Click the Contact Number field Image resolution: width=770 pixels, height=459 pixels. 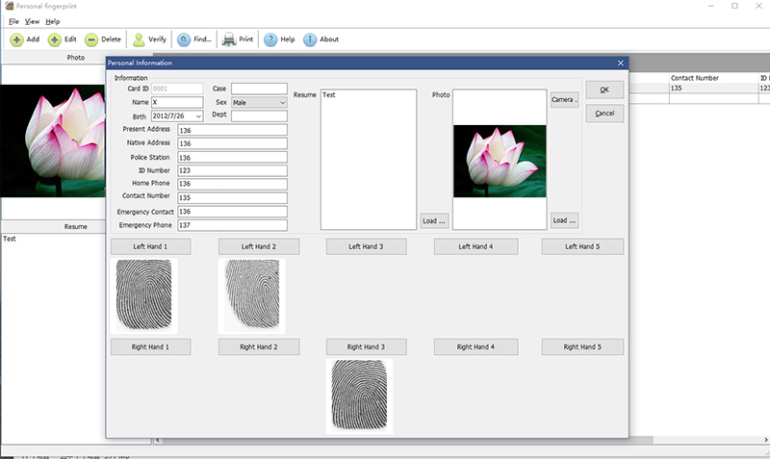[x=232, y=197]
